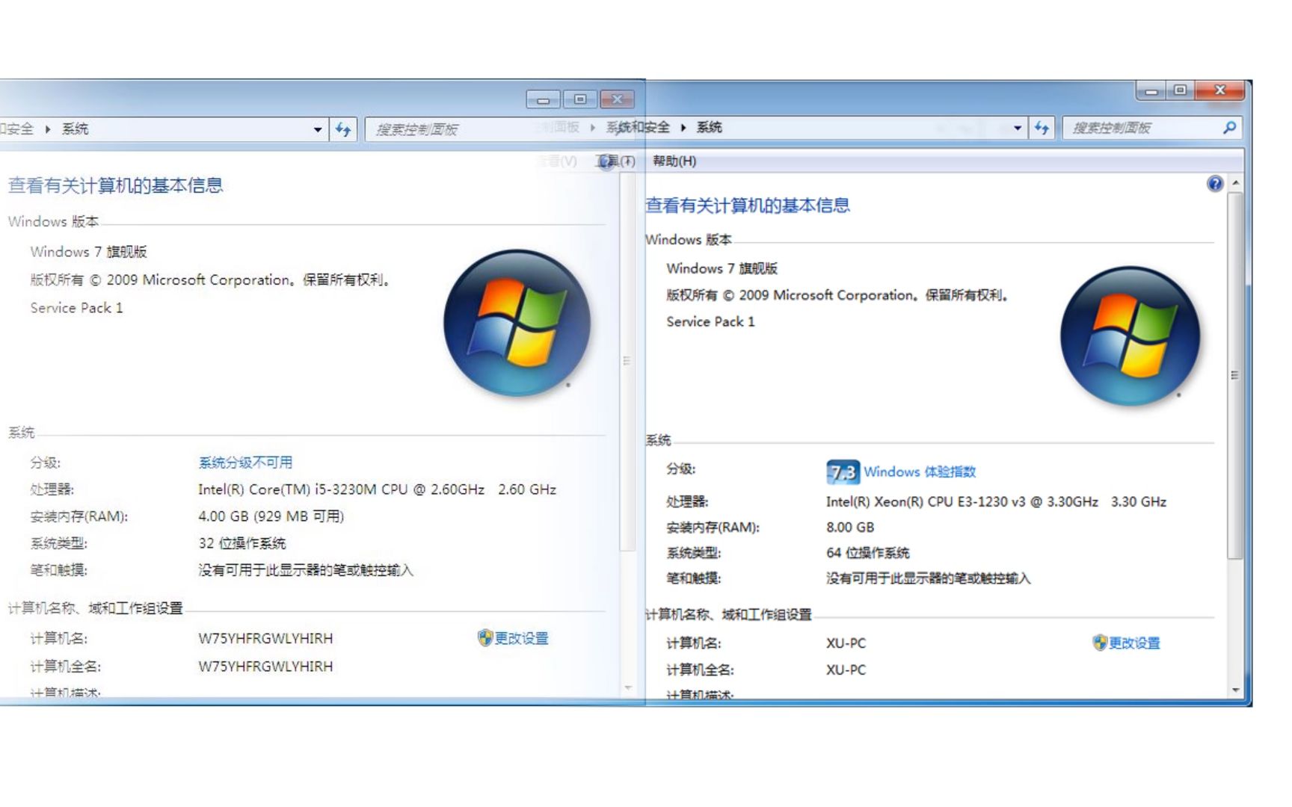Click the shield icon beside XU-PC
The image size is (1292, 807).
click(x=1099, y=643)
